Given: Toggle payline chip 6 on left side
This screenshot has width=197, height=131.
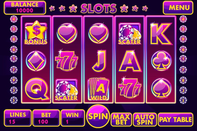Looking at the screenshot, I should 14,49.
